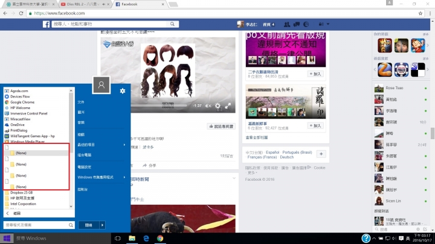Screen dimensions: 435x244
Task: Click the Windows Start button
Action: tap(7, 238)
